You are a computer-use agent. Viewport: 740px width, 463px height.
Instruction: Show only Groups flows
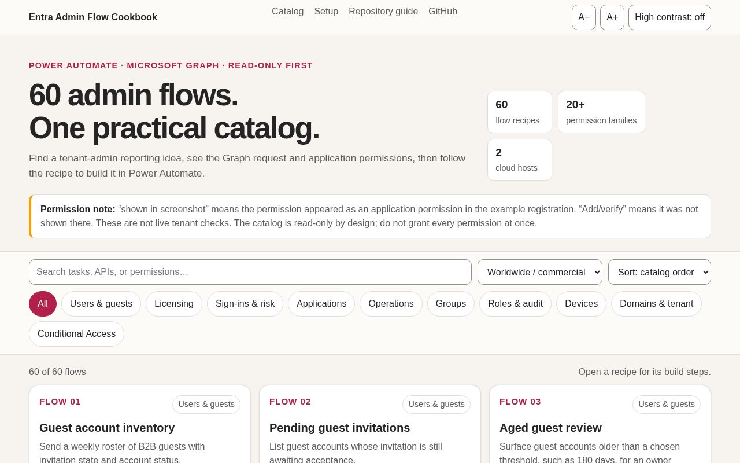coord(451,304)
